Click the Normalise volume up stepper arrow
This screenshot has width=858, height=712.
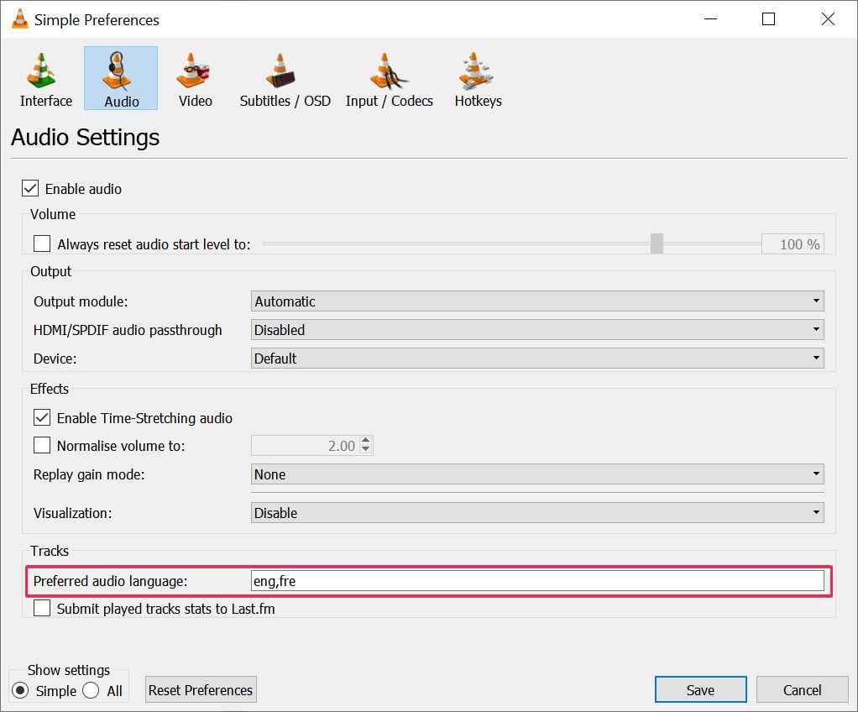coord(366,441)
